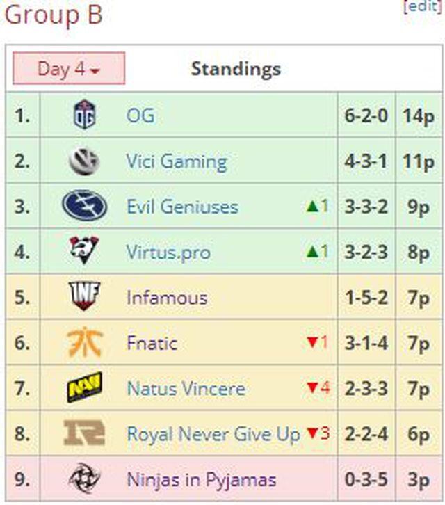Click the Vici Gaming logo icon
Screen dimensions: 445x505
(84, 161)
